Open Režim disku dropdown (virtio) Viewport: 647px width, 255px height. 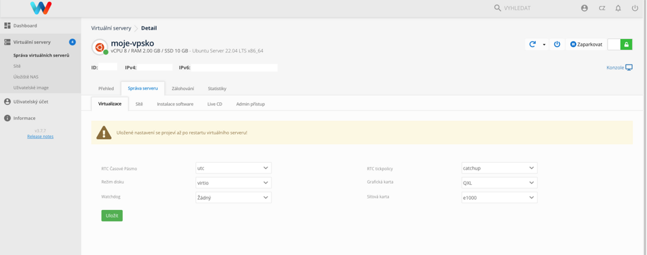click(x=234, y=182)
